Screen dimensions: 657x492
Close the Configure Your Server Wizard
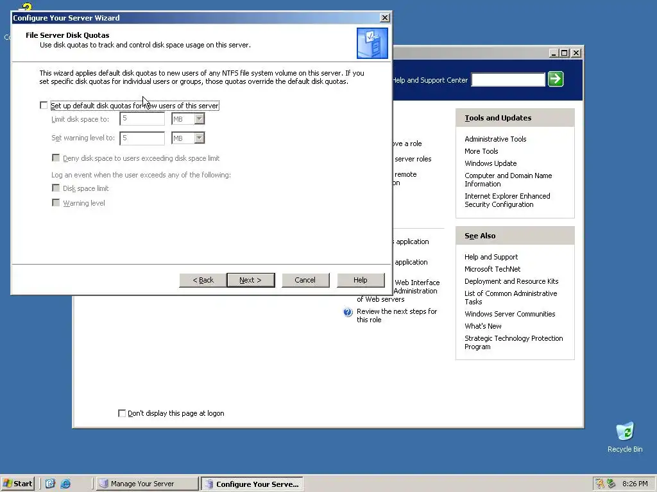(x=385, y=17)
